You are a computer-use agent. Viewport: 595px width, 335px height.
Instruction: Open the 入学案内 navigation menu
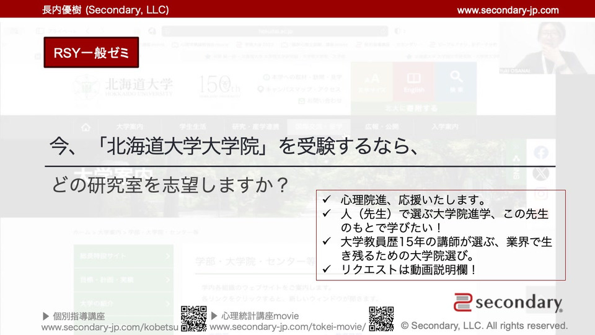click(445, 127)
